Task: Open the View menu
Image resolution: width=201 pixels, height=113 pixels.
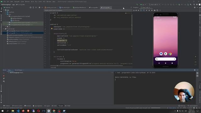Action: point(12,2)
